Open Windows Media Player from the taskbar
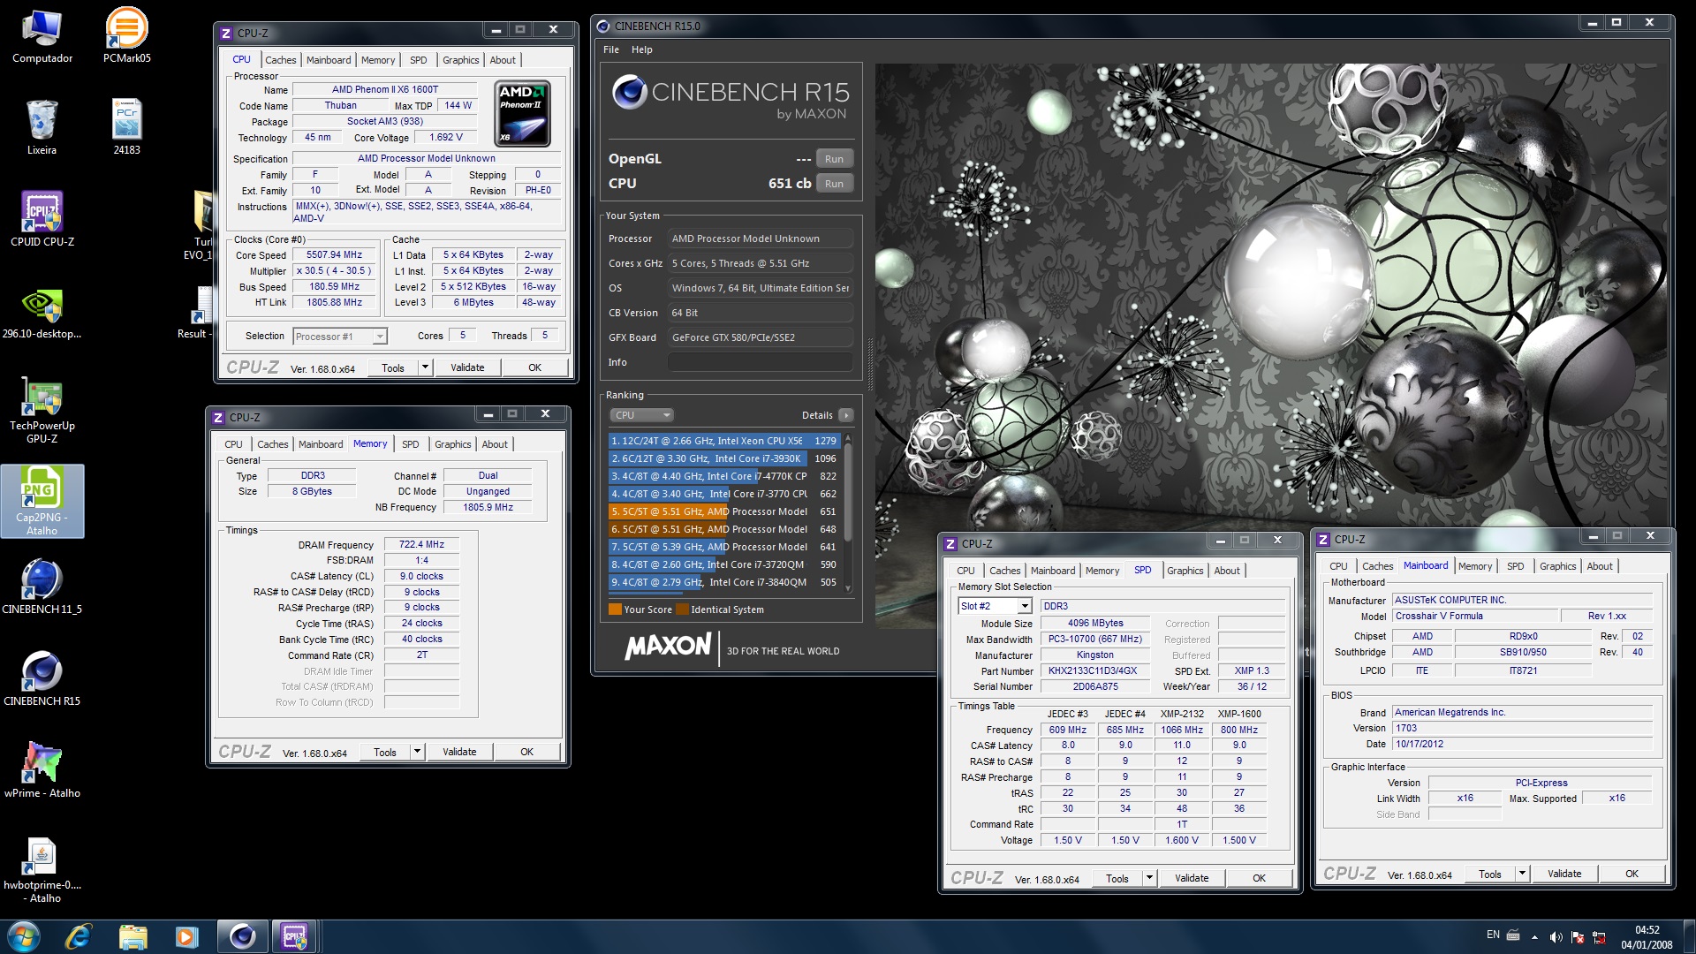Image resolution: width=1696 pixels, height=954 pixels. pos(186,936)
